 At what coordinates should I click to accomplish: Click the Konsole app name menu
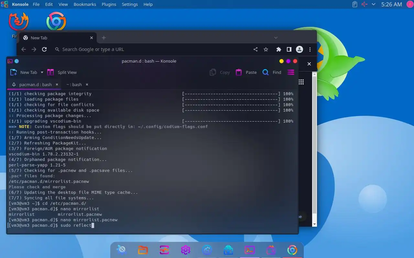pyautogui.click(x=20, y=4)
